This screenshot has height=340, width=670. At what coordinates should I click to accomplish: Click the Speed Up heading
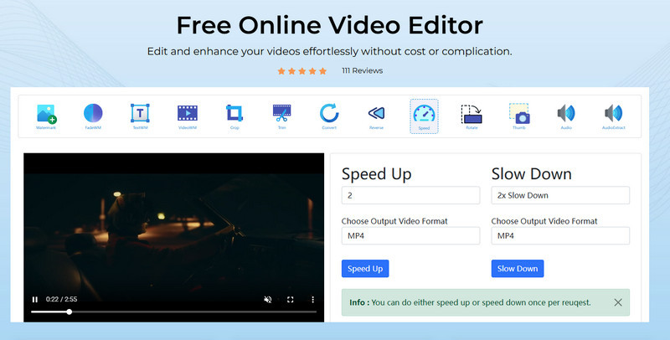pos(376,174)
